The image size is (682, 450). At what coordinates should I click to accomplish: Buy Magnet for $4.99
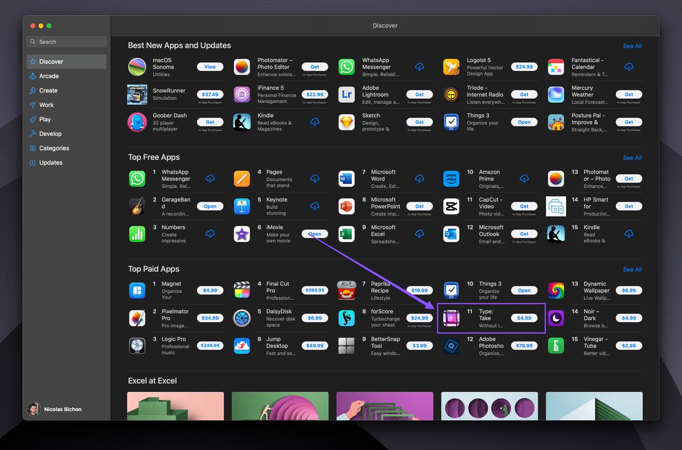pos(210,290)
